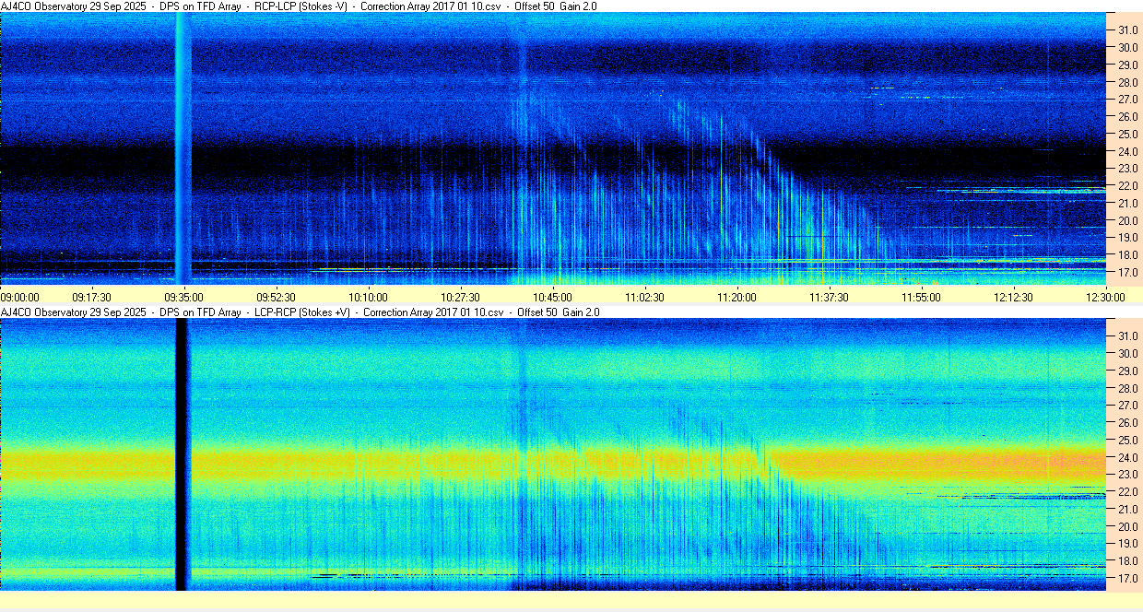Click the 09:35:00 time axis label
The height and width of the screenshot is (612, 1143).
(x=183, y=297)
